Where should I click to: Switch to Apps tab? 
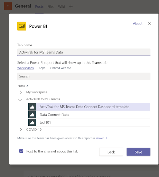point(42,68)
